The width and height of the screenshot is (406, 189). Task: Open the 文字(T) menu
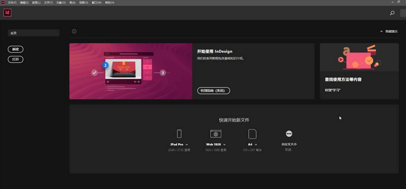[x=48, y=3]
